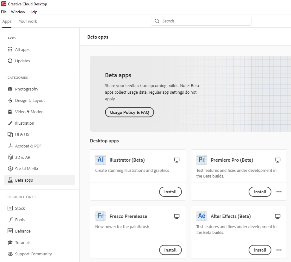The height and width of the screenshot is (262, 291).
Task: Click the magnifier icon in Search box
Action: [x=157, y=21]
